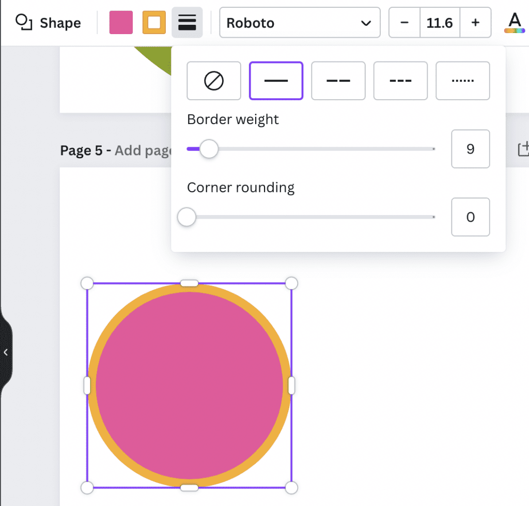Click the top middle resize handle
This screenshot has width=529, height=506.
pos(189,283)
